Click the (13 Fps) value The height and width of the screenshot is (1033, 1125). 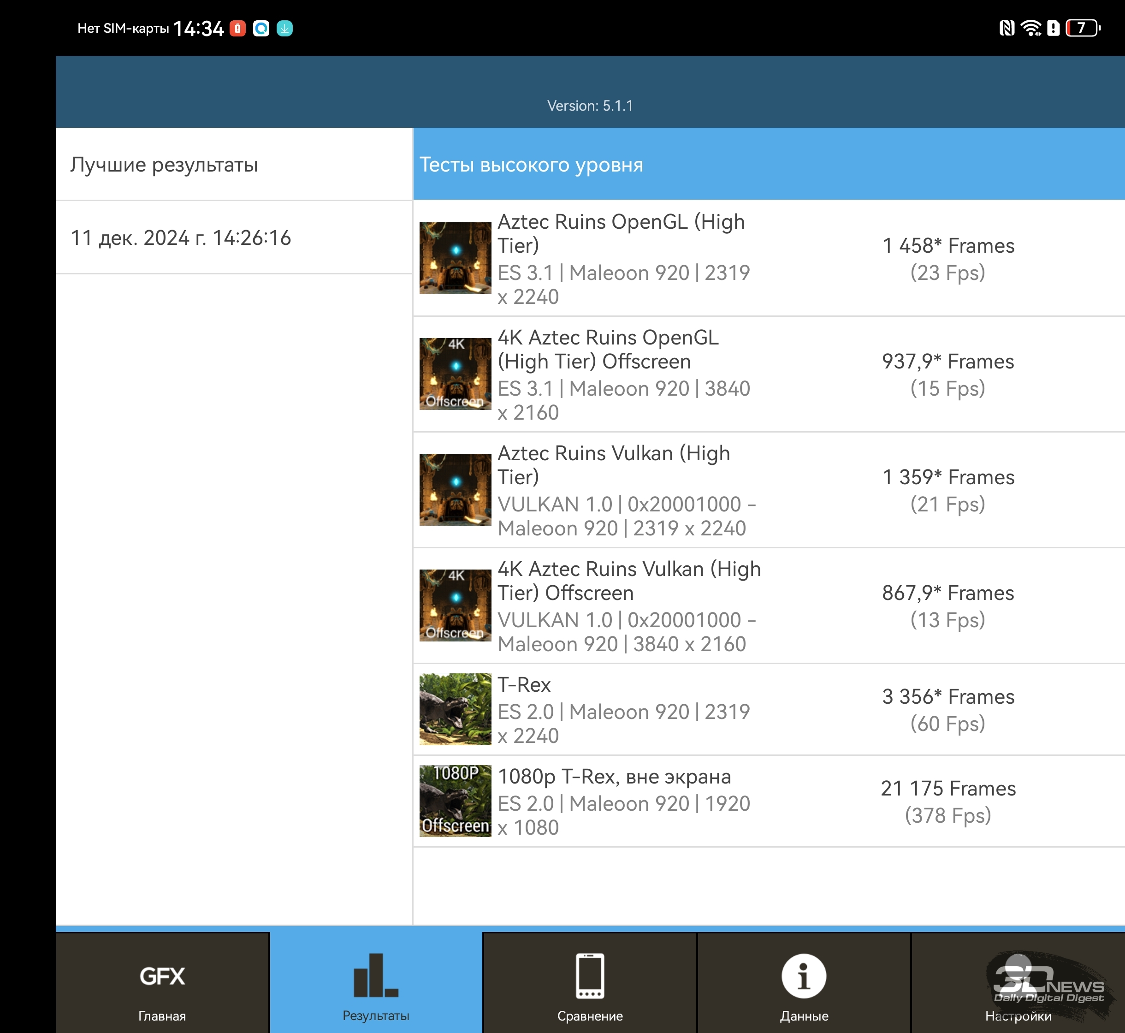(x=948, y=620)
